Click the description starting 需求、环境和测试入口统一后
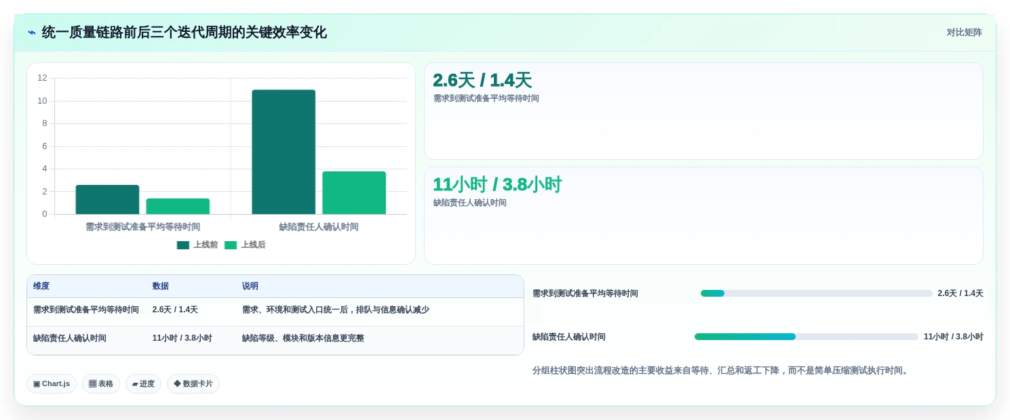The height and width of the screenshot is (420, 1010). point(336,310)
